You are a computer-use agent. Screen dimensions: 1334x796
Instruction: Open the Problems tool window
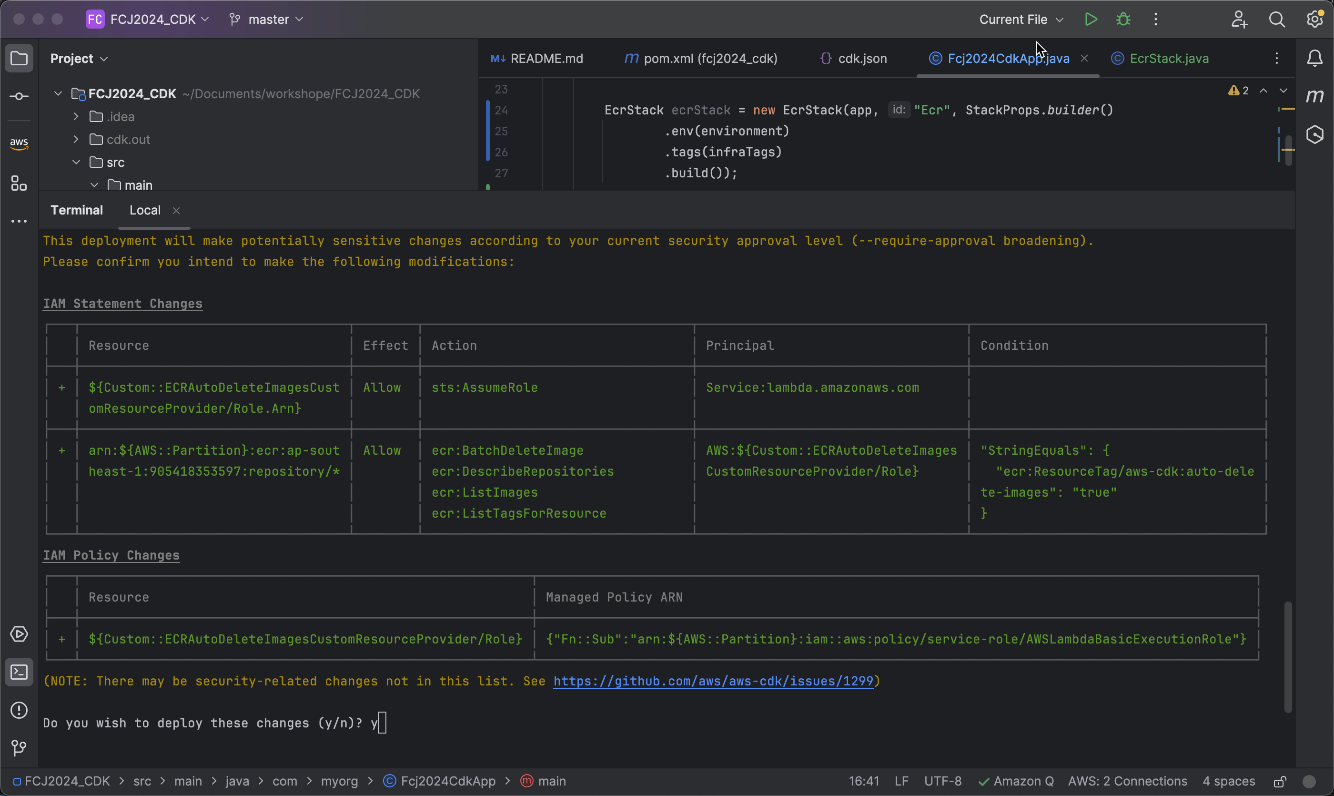tap(20, 710)
